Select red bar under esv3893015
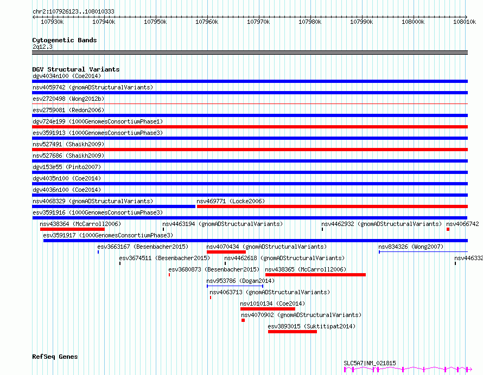The image size is (483, 375). pos(293,332)
